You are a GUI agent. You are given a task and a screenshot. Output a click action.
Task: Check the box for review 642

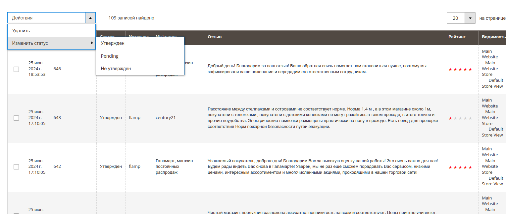tap(16, 167)
